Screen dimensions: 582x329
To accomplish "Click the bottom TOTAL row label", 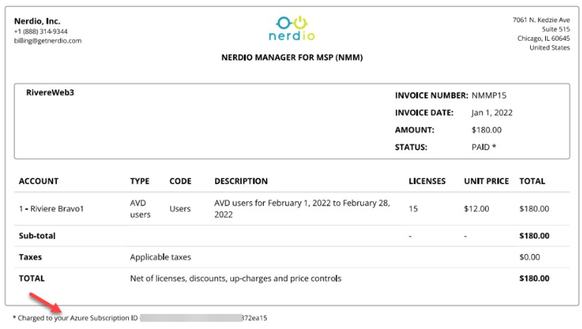I will pos(32,279).
